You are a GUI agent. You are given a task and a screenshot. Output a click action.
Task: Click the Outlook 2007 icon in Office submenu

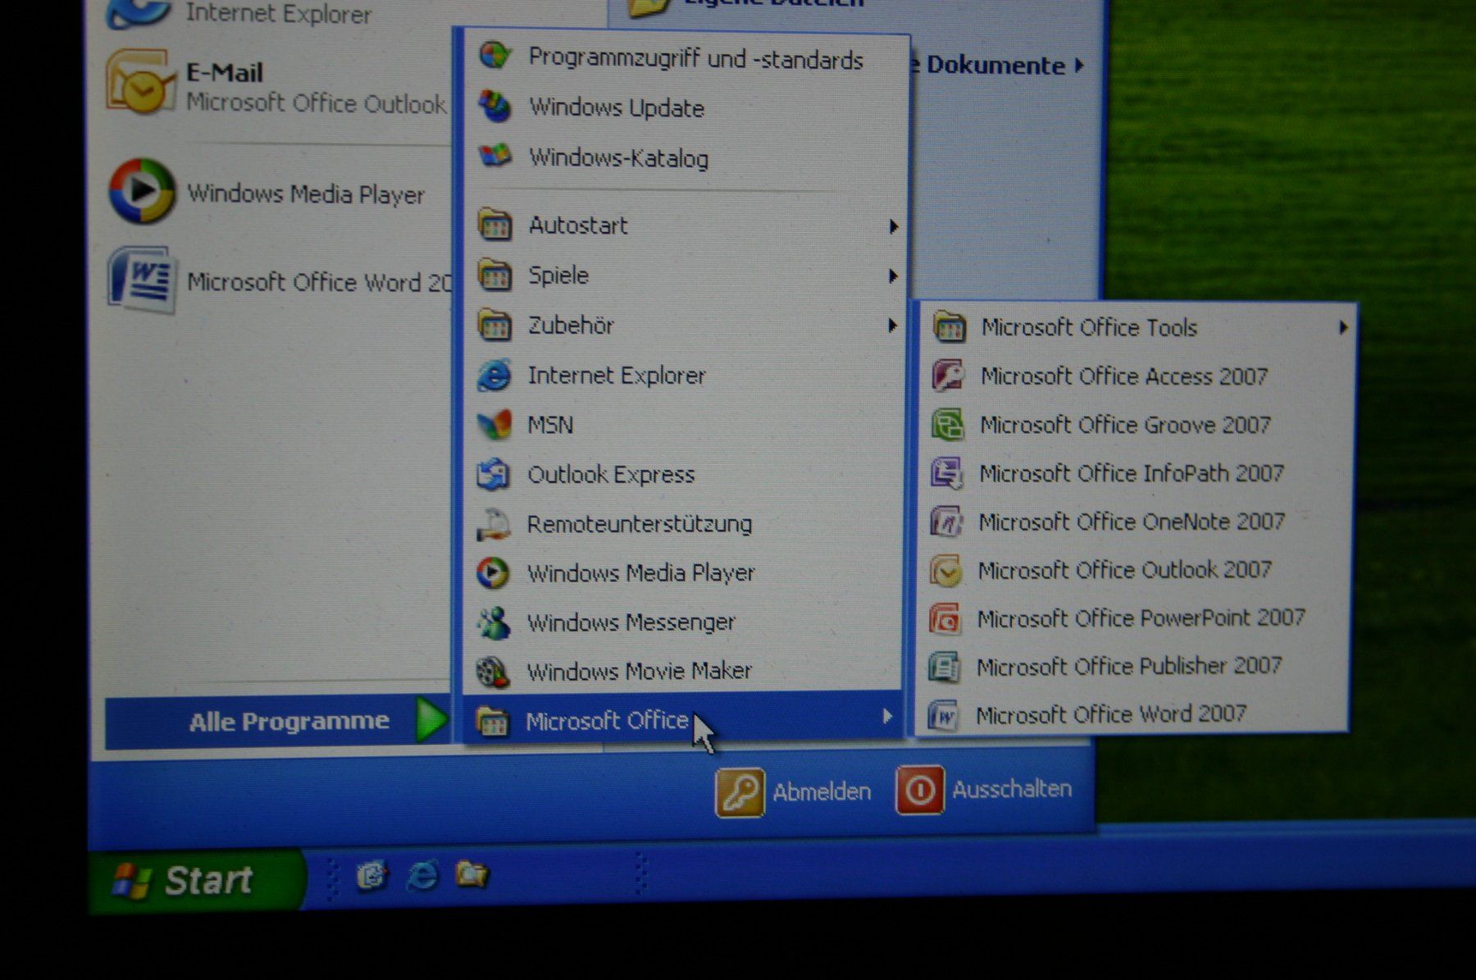point(945,570)
